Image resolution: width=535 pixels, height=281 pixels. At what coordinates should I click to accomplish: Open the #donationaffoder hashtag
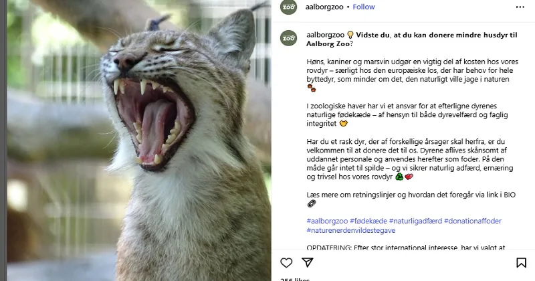click(473, 221)
